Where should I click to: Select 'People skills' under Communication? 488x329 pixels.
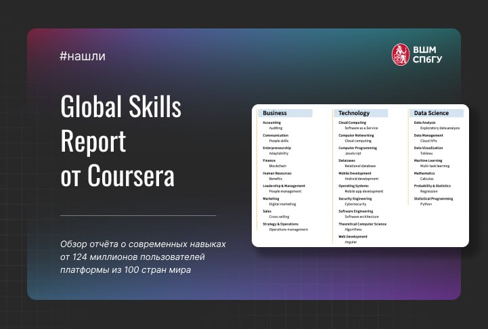tap(279, 141)
